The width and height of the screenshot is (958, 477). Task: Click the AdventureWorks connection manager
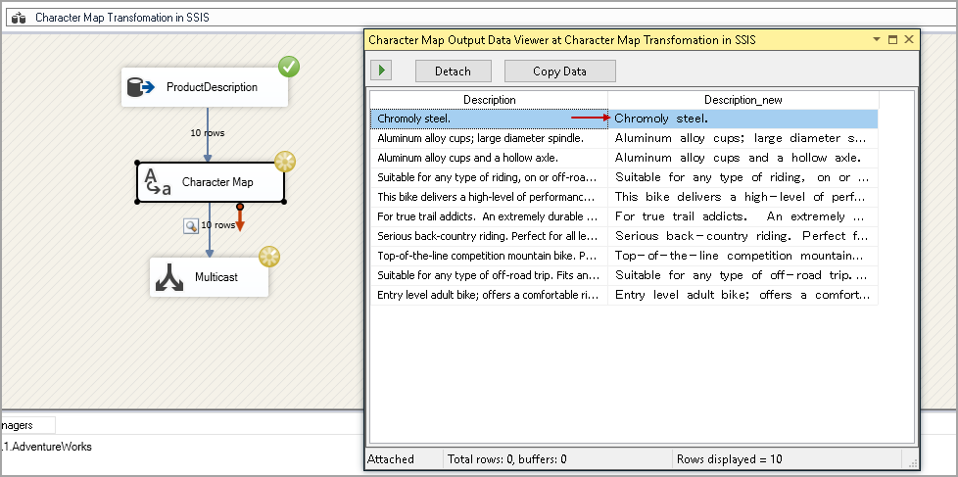[47, 447]
